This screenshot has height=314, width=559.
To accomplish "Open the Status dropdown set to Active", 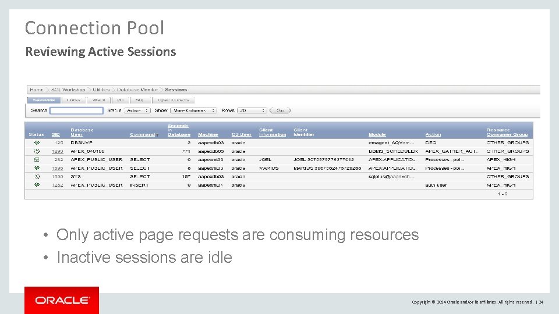I will (x=137, y=110).
